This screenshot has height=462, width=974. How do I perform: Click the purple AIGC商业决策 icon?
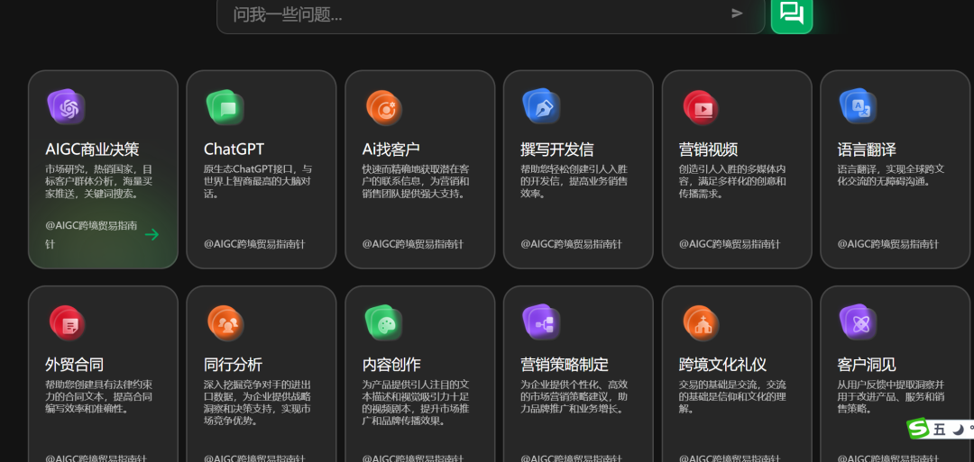(65, 107)
